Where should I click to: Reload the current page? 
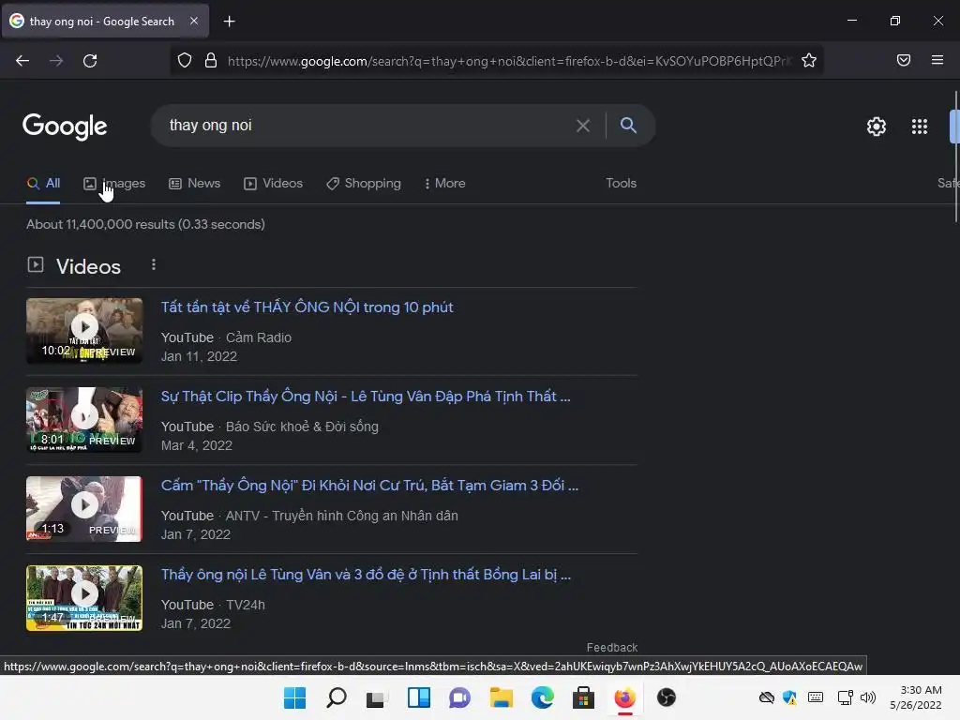point(90,61)
